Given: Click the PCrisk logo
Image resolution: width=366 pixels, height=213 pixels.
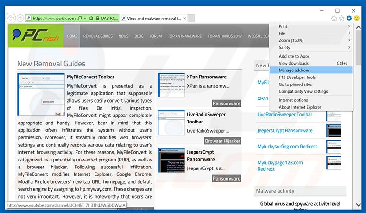Looking at the screenshot, I should point(36,36).
